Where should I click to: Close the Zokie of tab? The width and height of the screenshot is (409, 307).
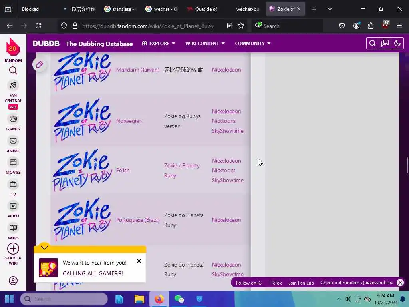click(299, 9)
